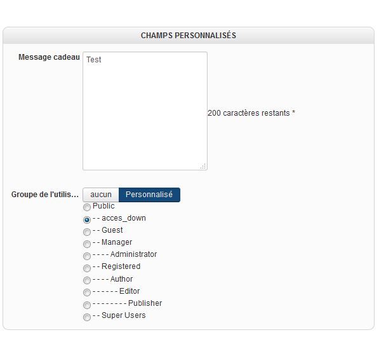
Task: Click the Message cadeau field label
Action: [49, 57]
